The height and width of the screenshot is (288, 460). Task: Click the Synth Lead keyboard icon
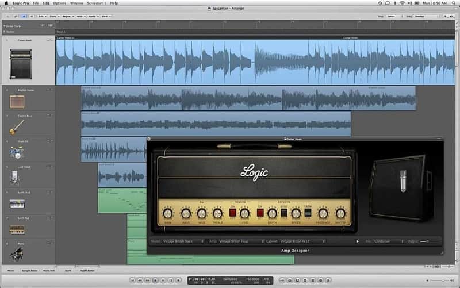pyautogui.click(x=17, y=204)
